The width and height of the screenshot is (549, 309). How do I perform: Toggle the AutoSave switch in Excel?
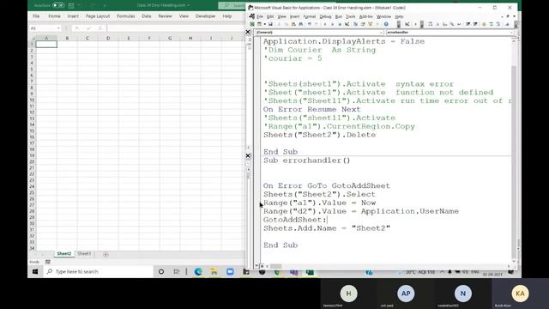58,5
